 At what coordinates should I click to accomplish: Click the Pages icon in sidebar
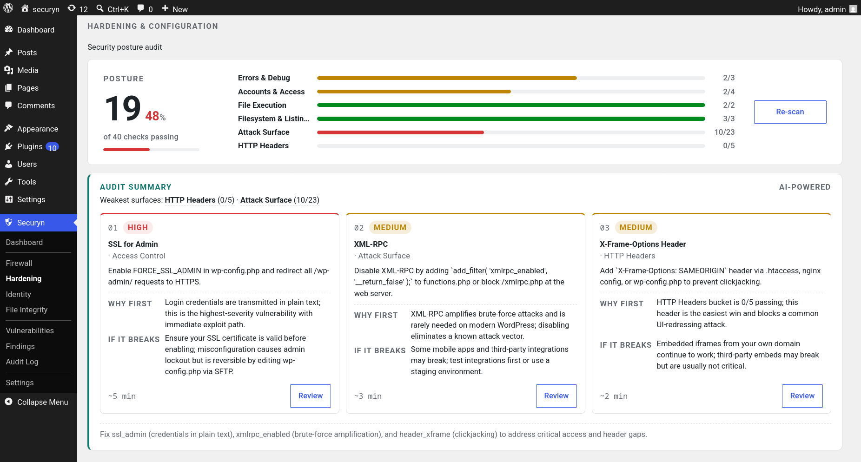8,87
